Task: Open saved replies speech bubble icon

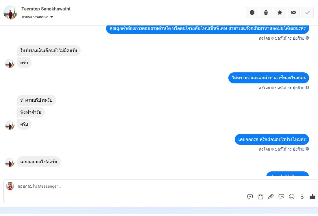Action: coord(250,197)
